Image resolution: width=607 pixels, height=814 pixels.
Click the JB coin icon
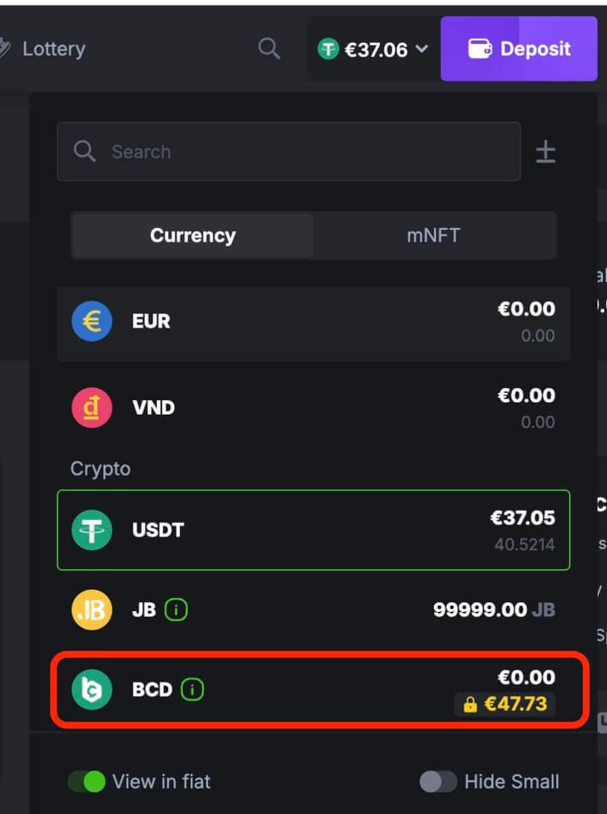click(92, 610)
